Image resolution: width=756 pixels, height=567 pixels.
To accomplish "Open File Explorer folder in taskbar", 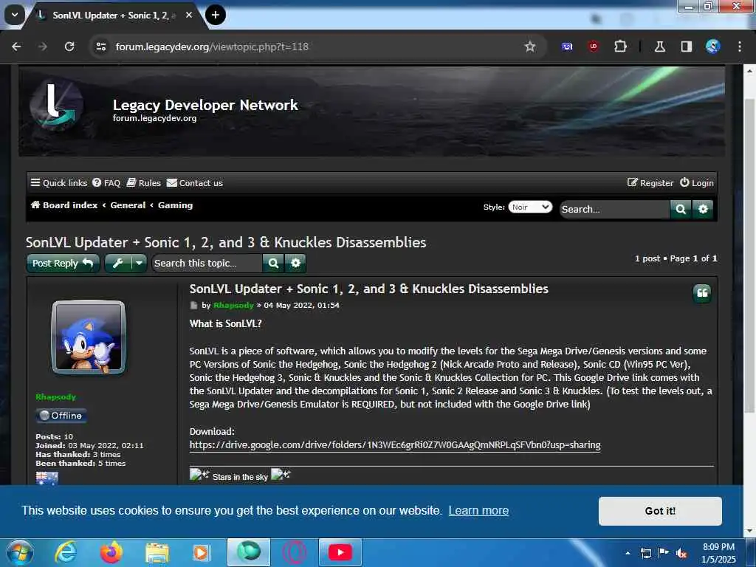I will 157,553.
